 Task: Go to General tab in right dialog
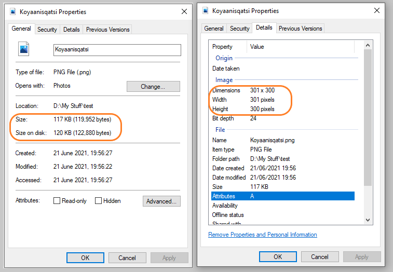coord(214,29)
